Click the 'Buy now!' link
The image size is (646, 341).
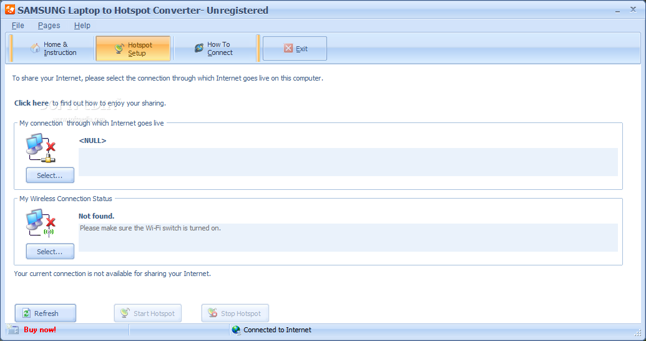click(x=40, y=330)
